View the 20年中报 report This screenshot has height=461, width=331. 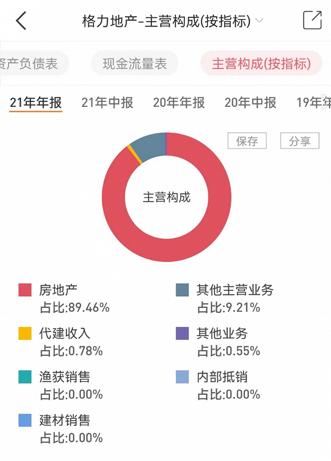(250, 102)
